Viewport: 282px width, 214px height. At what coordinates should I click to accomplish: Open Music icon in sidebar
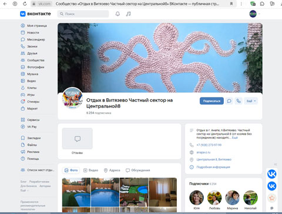23,74
